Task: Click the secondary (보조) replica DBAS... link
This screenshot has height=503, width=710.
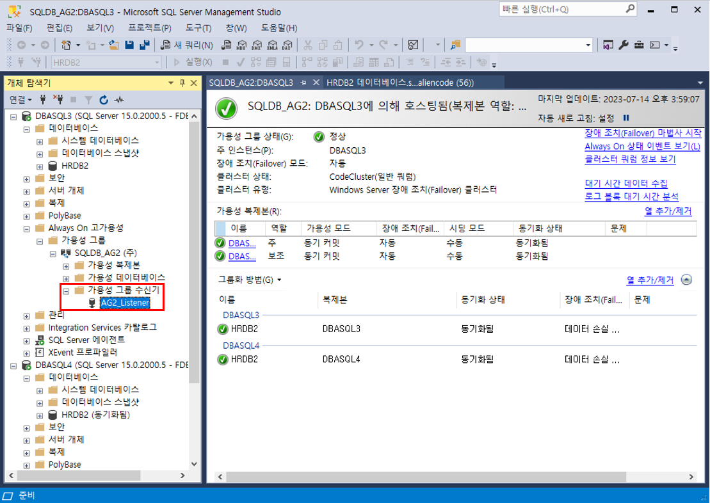Action: pos(242,256)
